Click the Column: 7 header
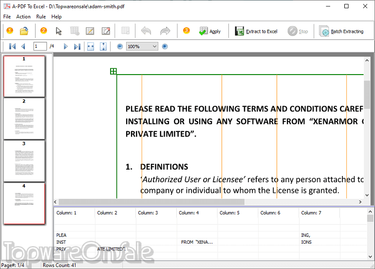This screenshot has width=375, height=269. pos(319,213)
